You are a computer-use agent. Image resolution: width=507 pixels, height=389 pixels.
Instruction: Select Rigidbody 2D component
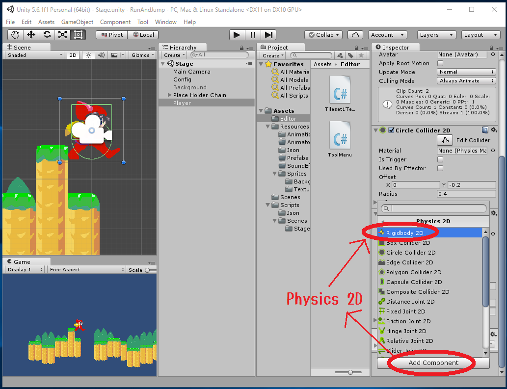(x=430, y=233)
